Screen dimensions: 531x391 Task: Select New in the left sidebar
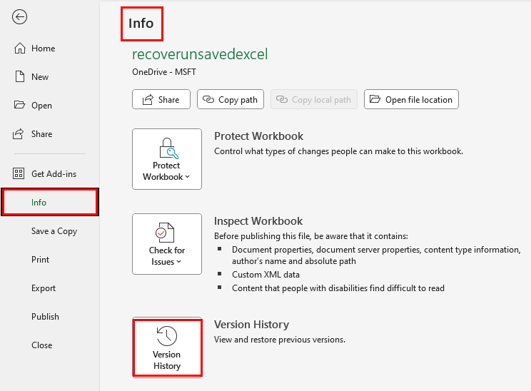pos(40,77)
